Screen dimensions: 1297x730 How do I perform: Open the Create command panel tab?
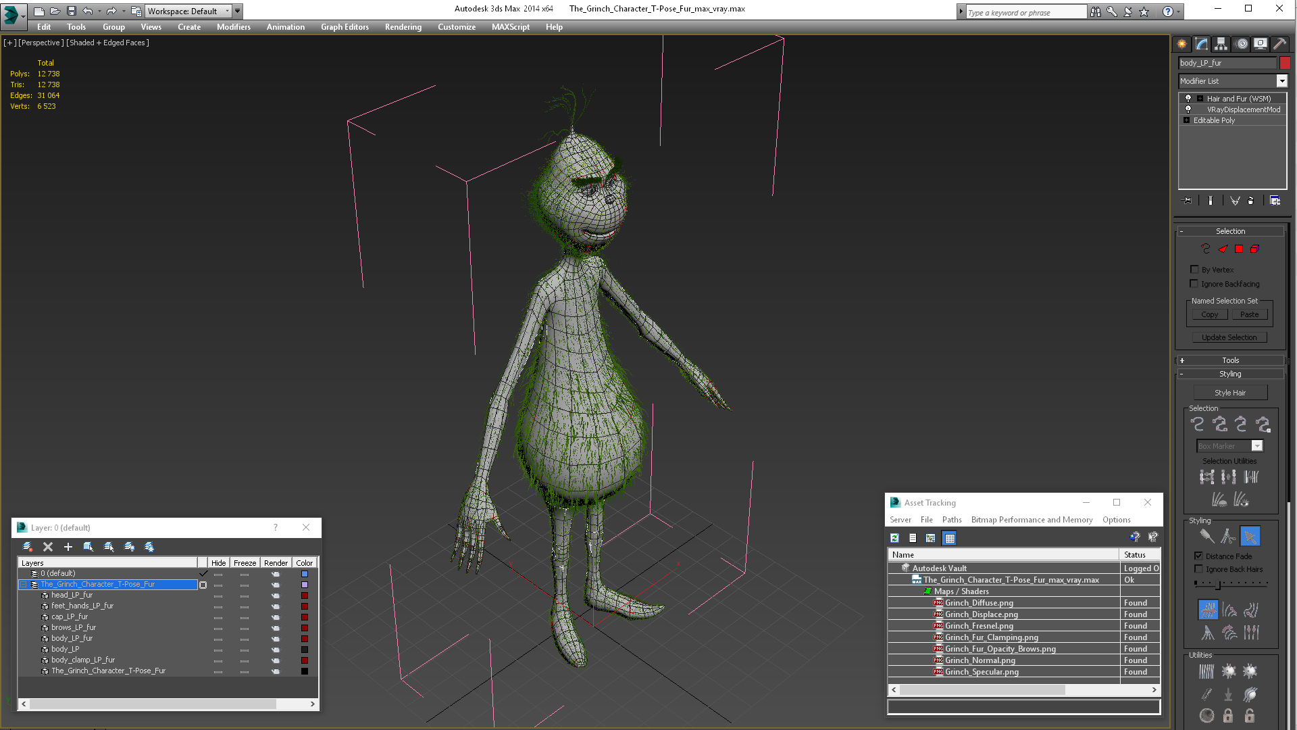click(x=1181, y=44)
